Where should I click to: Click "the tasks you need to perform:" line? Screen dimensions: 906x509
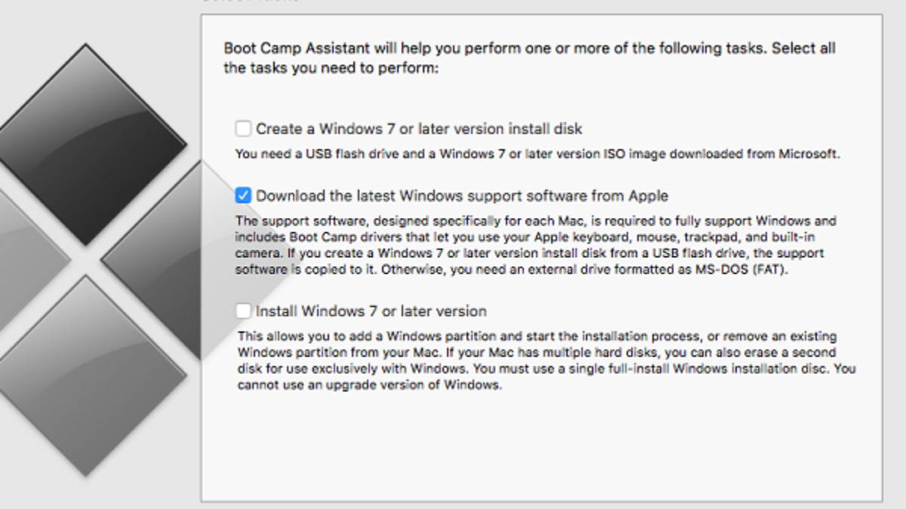(331, 68)
